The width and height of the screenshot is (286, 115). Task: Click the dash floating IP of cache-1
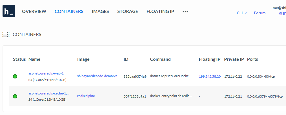(x=199, y=96)
